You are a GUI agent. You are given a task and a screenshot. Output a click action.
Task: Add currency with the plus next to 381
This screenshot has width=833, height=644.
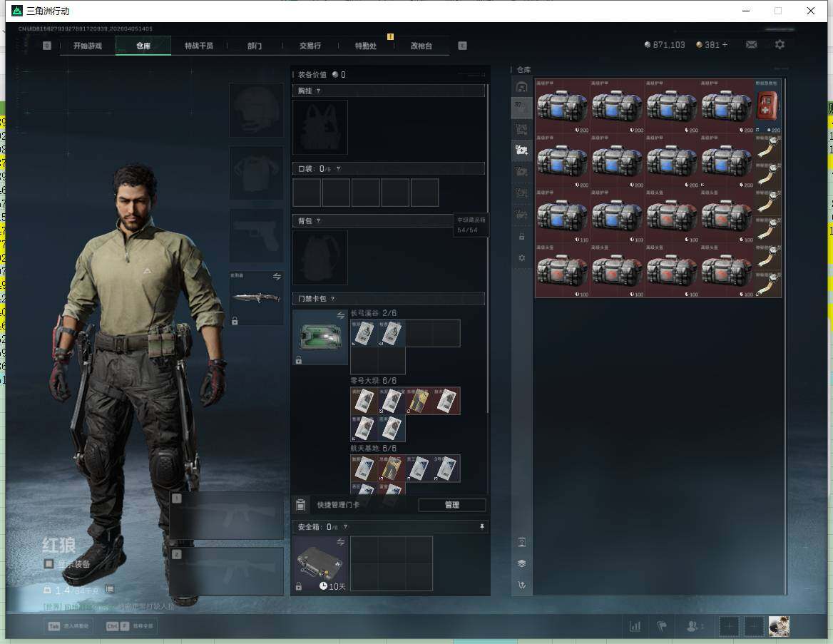pos(725,45)
